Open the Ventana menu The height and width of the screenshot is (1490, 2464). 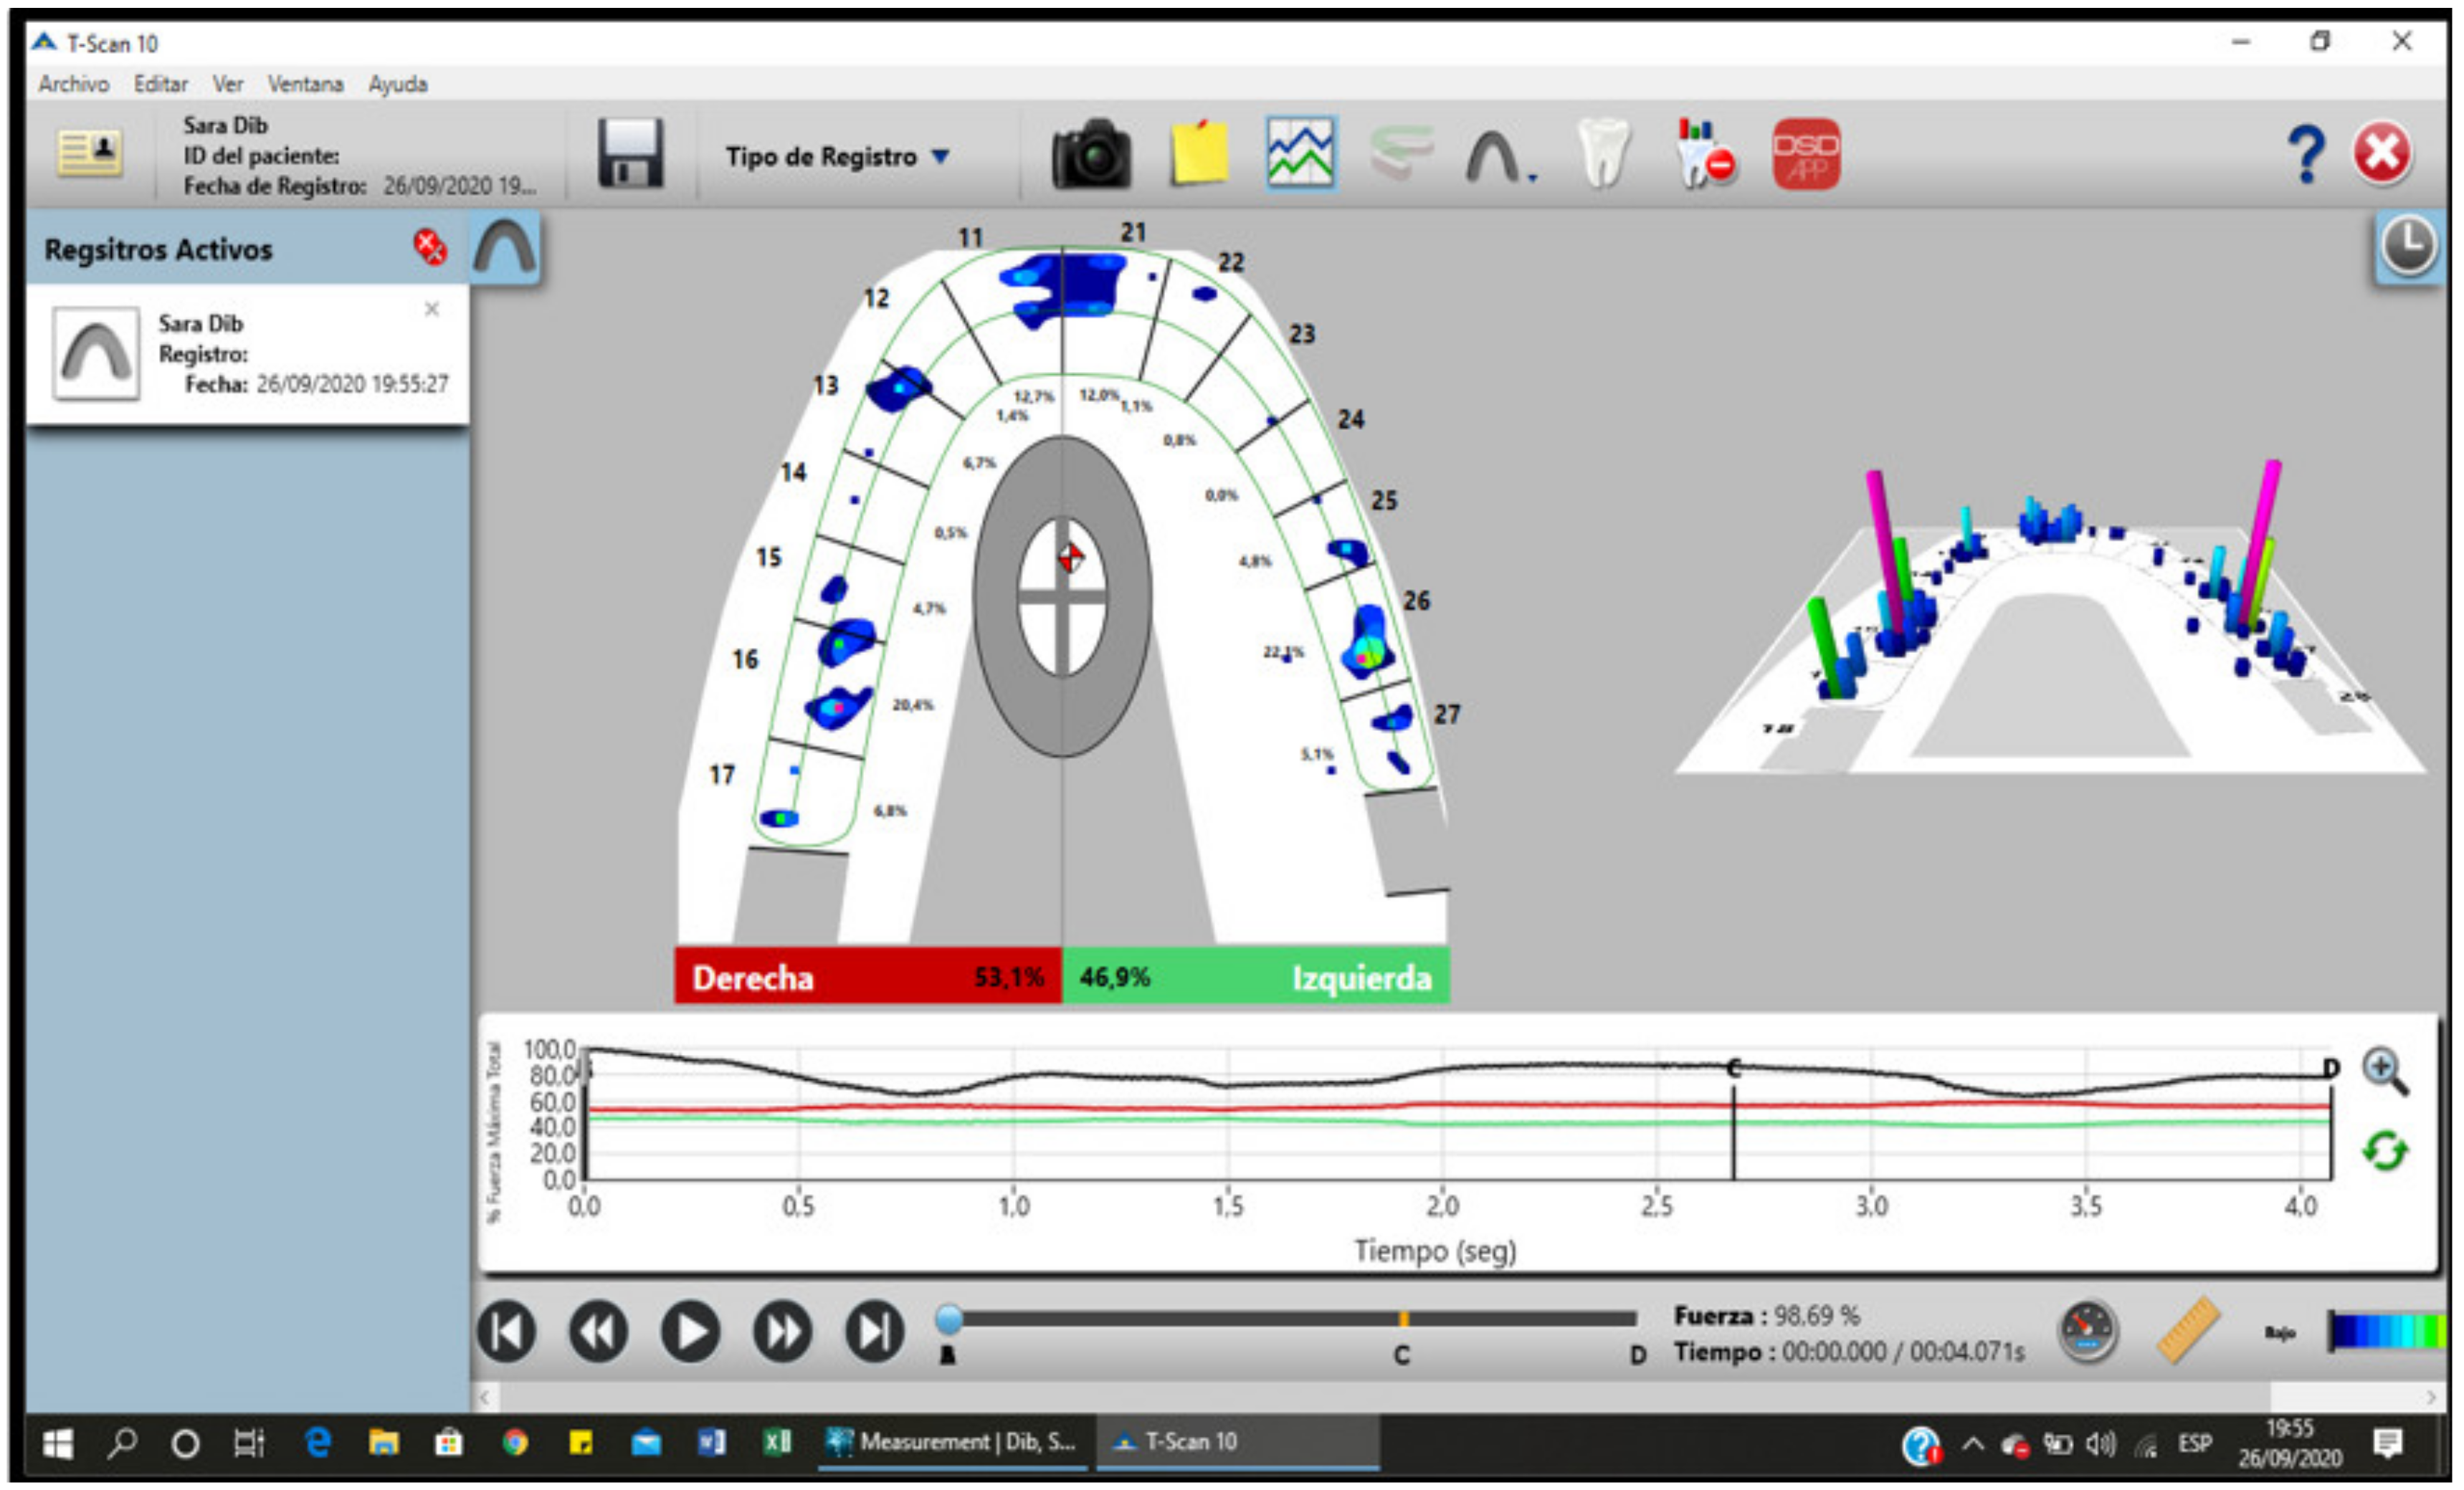(x=305, y=84)
